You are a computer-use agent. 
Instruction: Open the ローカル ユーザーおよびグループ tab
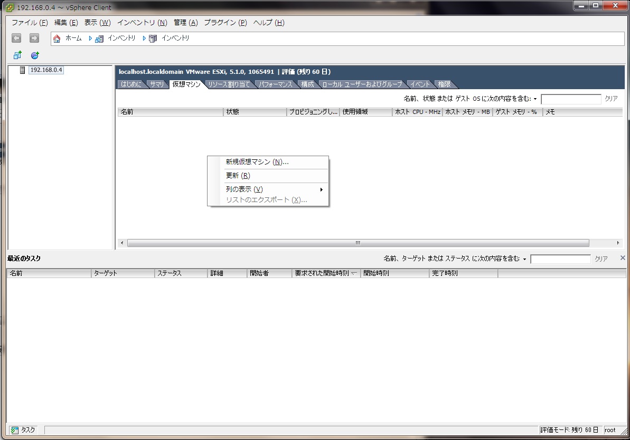coord(362,84)
